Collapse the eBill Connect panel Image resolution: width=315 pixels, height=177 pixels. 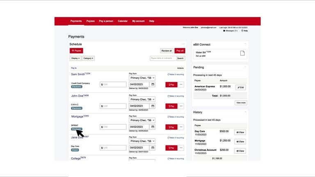(x=246, y=44)
